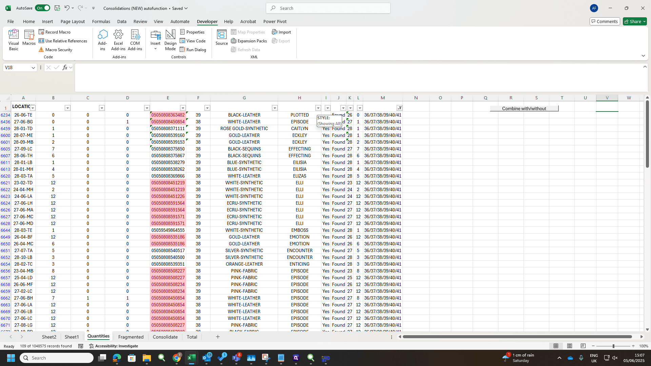Start Record Macro
Screen dimensions: 651x366
pos(55,32)
